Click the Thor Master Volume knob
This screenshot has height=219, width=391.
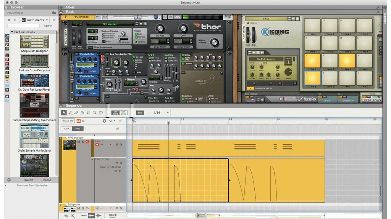click(214, 42)
